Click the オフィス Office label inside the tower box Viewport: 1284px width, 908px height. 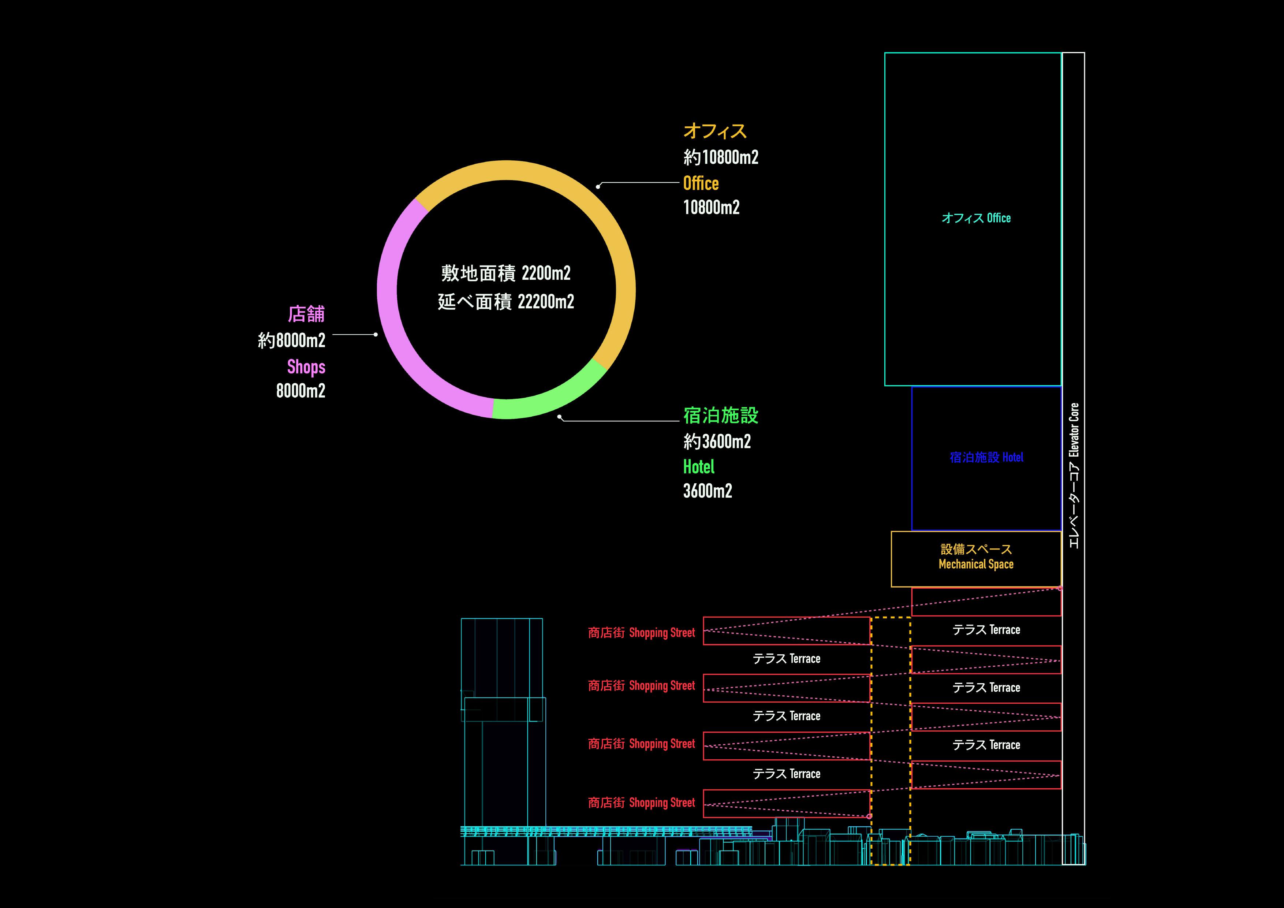pyautogui.click(x=976, y=218)
